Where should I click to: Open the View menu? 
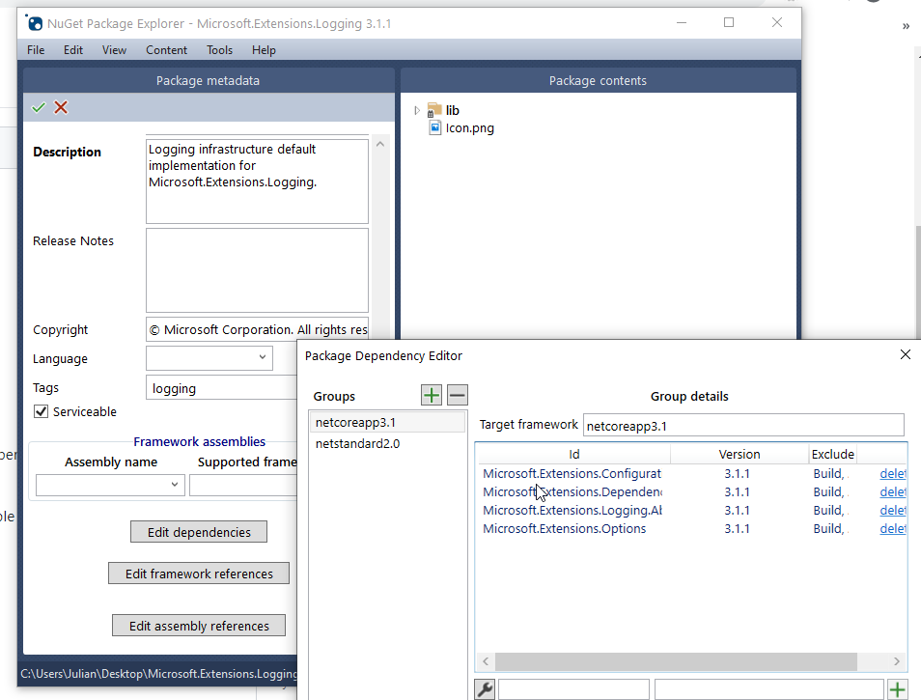(x=114, y=50)
